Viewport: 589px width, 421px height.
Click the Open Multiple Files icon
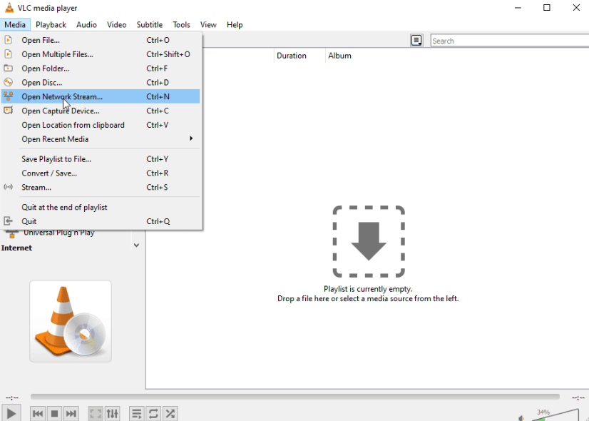coord(9,54)
